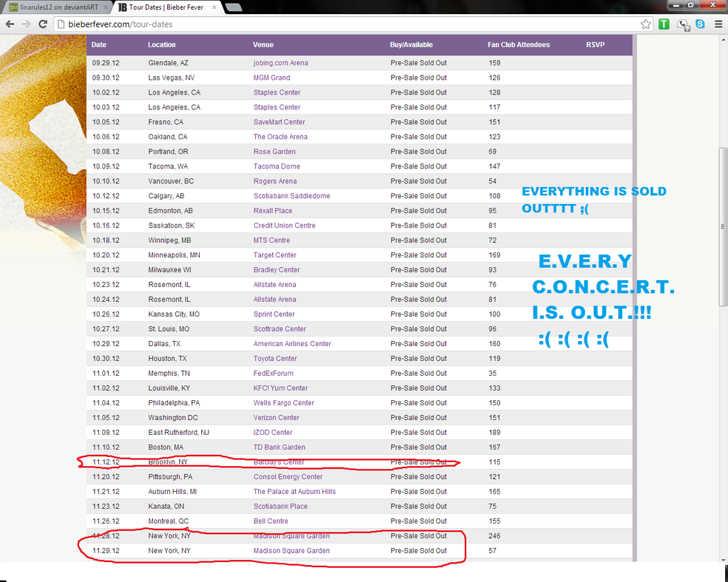Visit the FedExForum link

pos(274,374)
